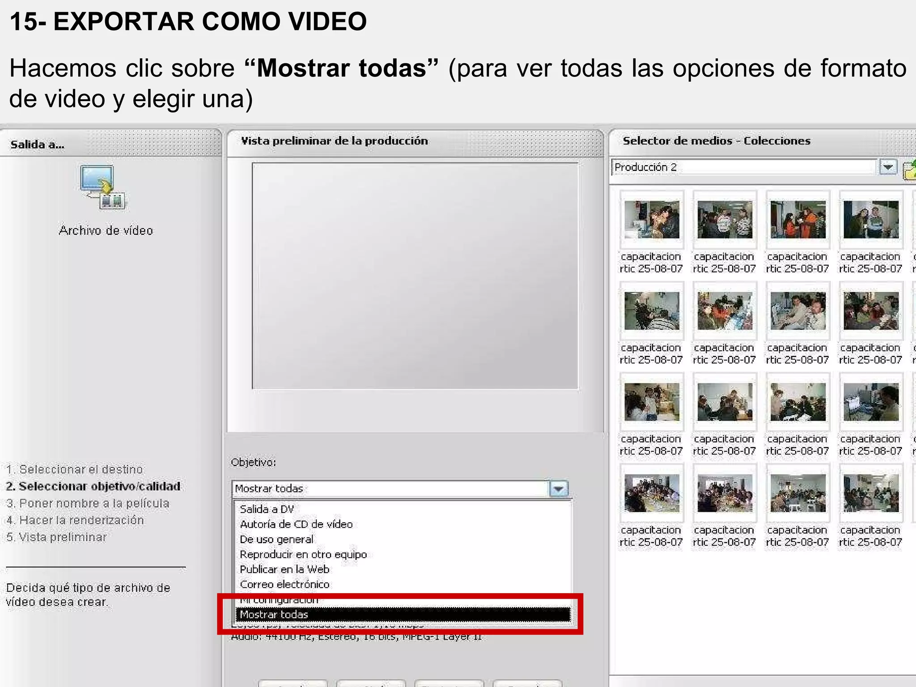Select first thumbnail in top row of collection
The width and height of the screenshot is (916, 687).
click(x=652, y=219)
